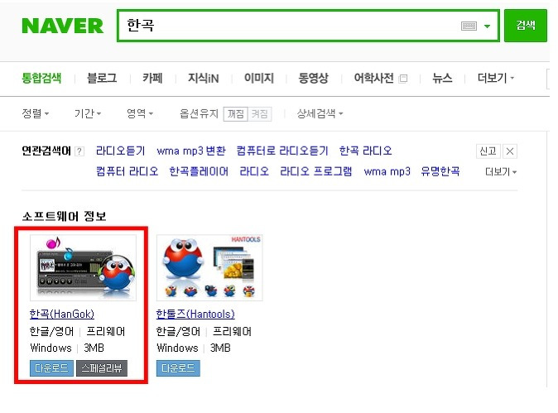Click the help question mark next to 연관검색어
This screenshot has height=413, width=558.
[79, 151]
